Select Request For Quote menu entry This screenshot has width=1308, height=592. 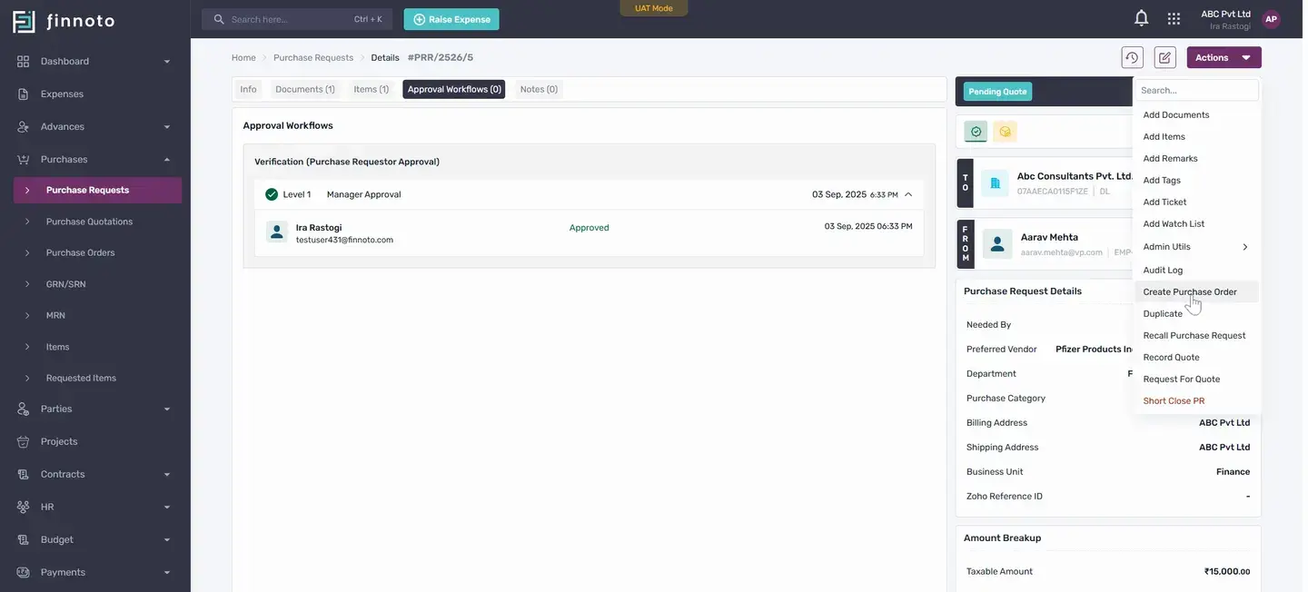1196,379
